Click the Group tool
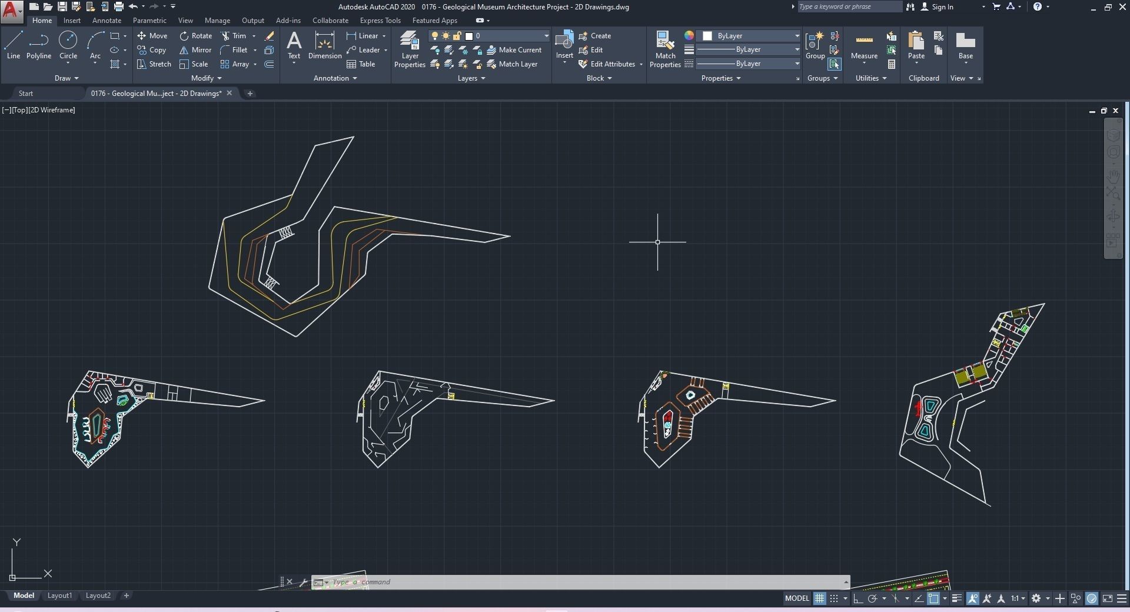Image resolution: width=1130 pixels, height=612 pixels. pos(815,45)
